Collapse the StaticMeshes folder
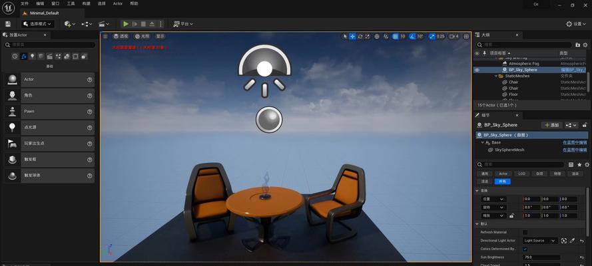This screenshot has width=592, height=266. click(x=496, y=76)
